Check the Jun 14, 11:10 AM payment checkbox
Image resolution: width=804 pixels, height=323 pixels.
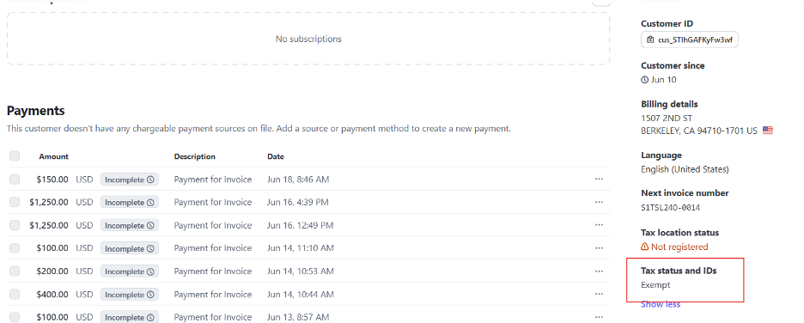click(x=15, y=248)
